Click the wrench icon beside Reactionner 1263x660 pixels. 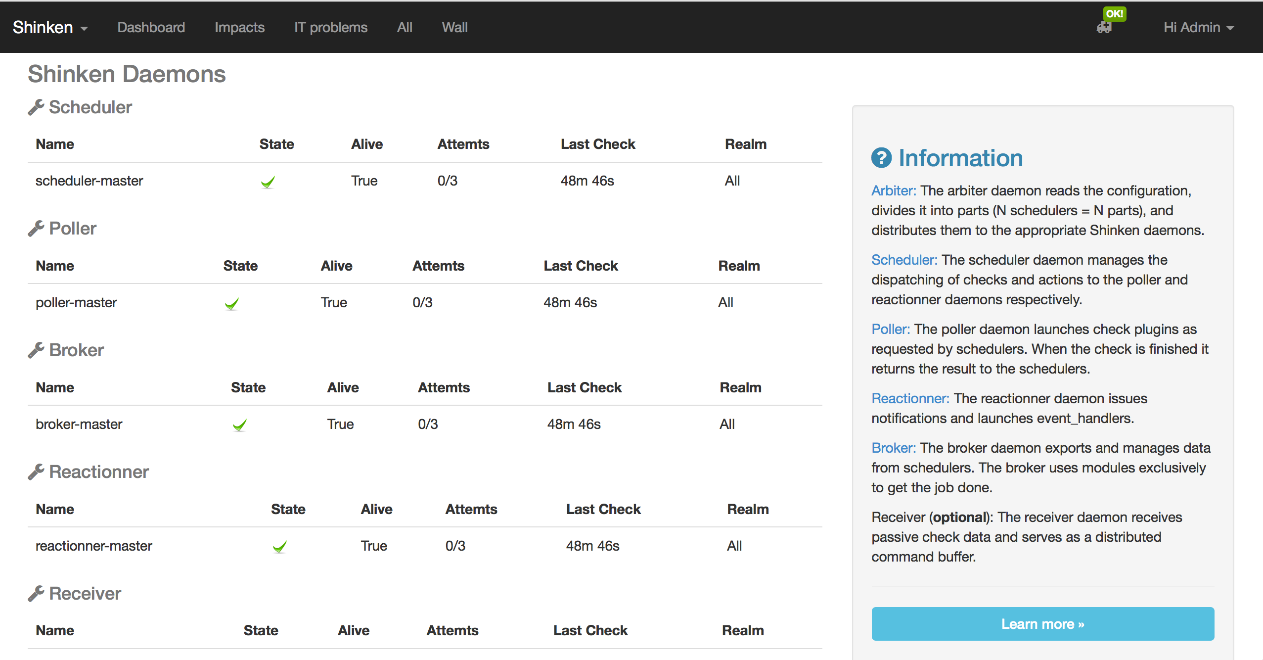click(36, 472)
